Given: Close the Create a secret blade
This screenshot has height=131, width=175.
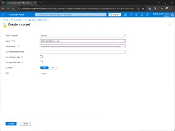Looking at the screenshot, I should click(x=170, y=24).
